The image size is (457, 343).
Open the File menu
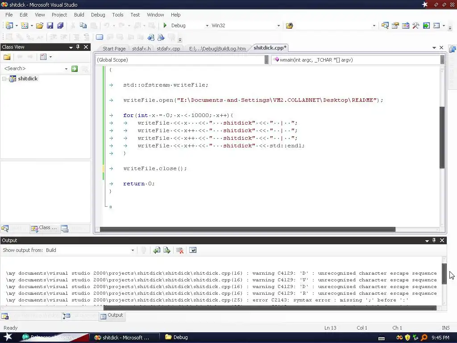coord(9,15)
